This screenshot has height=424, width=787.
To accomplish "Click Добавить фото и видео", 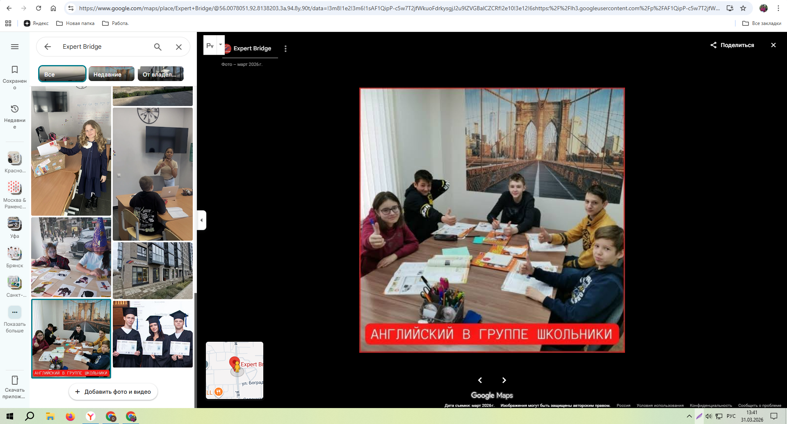I will tap(113, 392).
